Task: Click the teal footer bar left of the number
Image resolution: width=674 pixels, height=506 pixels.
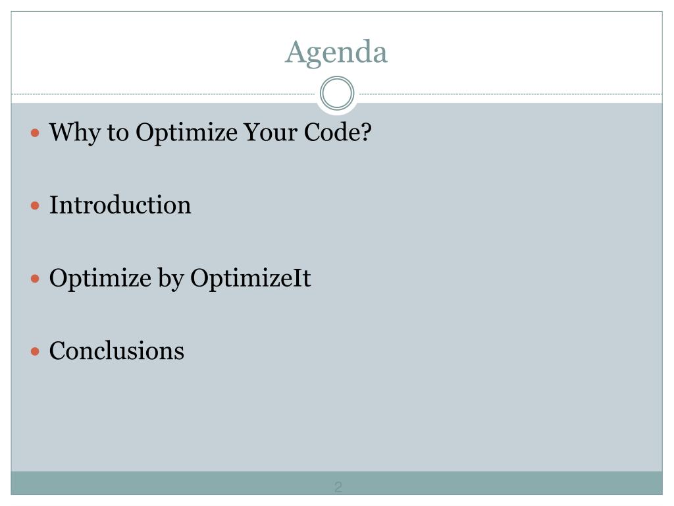Action: (x=172, y=483)
